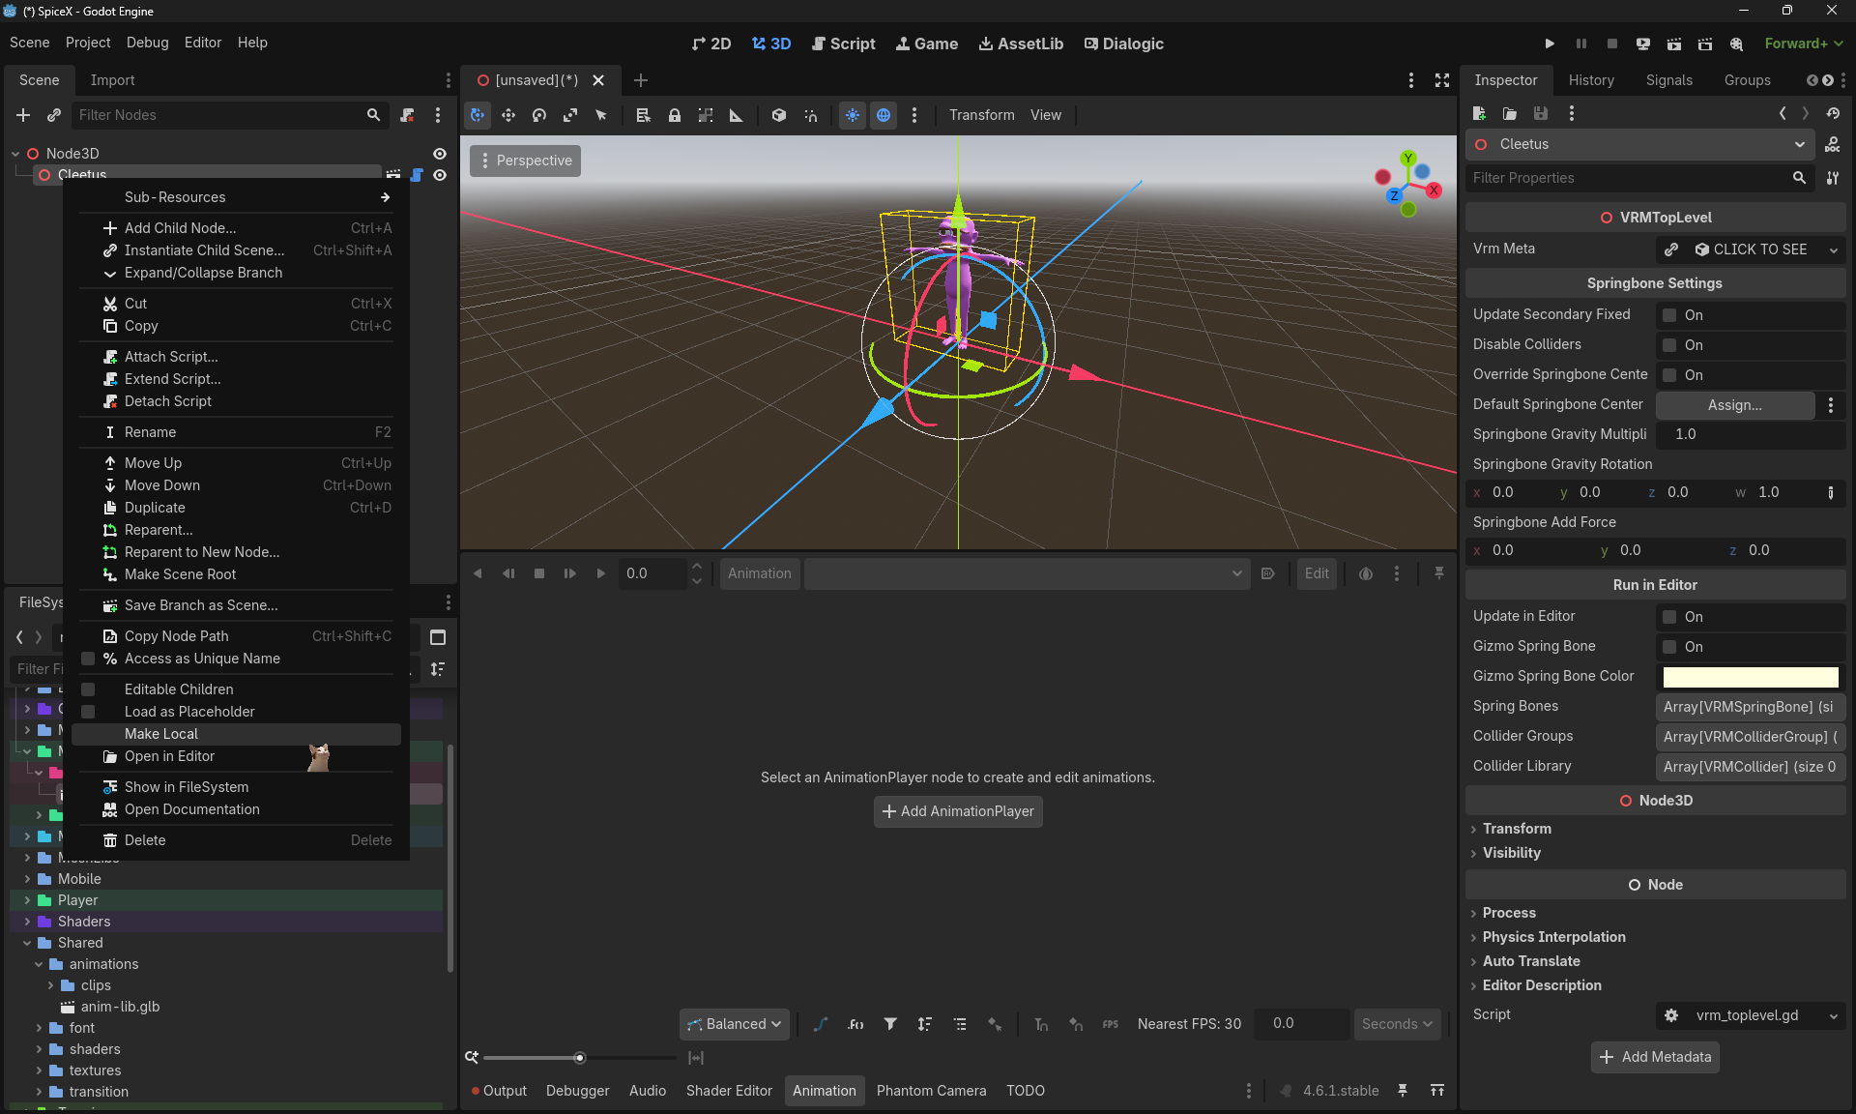The image size is (1856, 1114).
Task: Open the AssetLib workspace
Action: click(1021, 44)
